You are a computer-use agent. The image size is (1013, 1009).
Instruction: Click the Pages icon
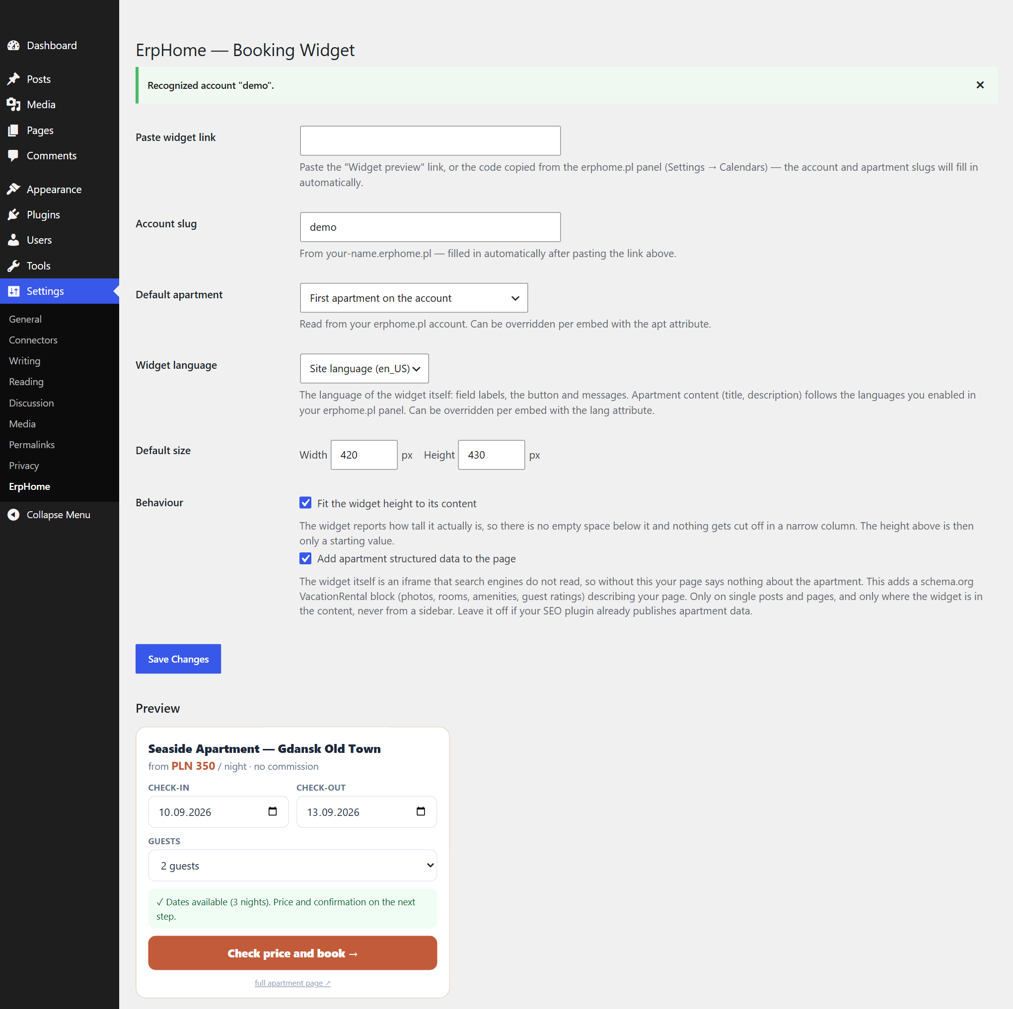13,130
